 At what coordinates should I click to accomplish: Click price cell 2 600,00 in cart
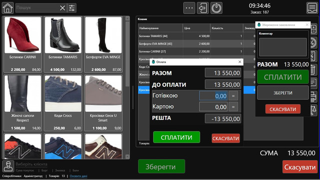tap(204, 43)
